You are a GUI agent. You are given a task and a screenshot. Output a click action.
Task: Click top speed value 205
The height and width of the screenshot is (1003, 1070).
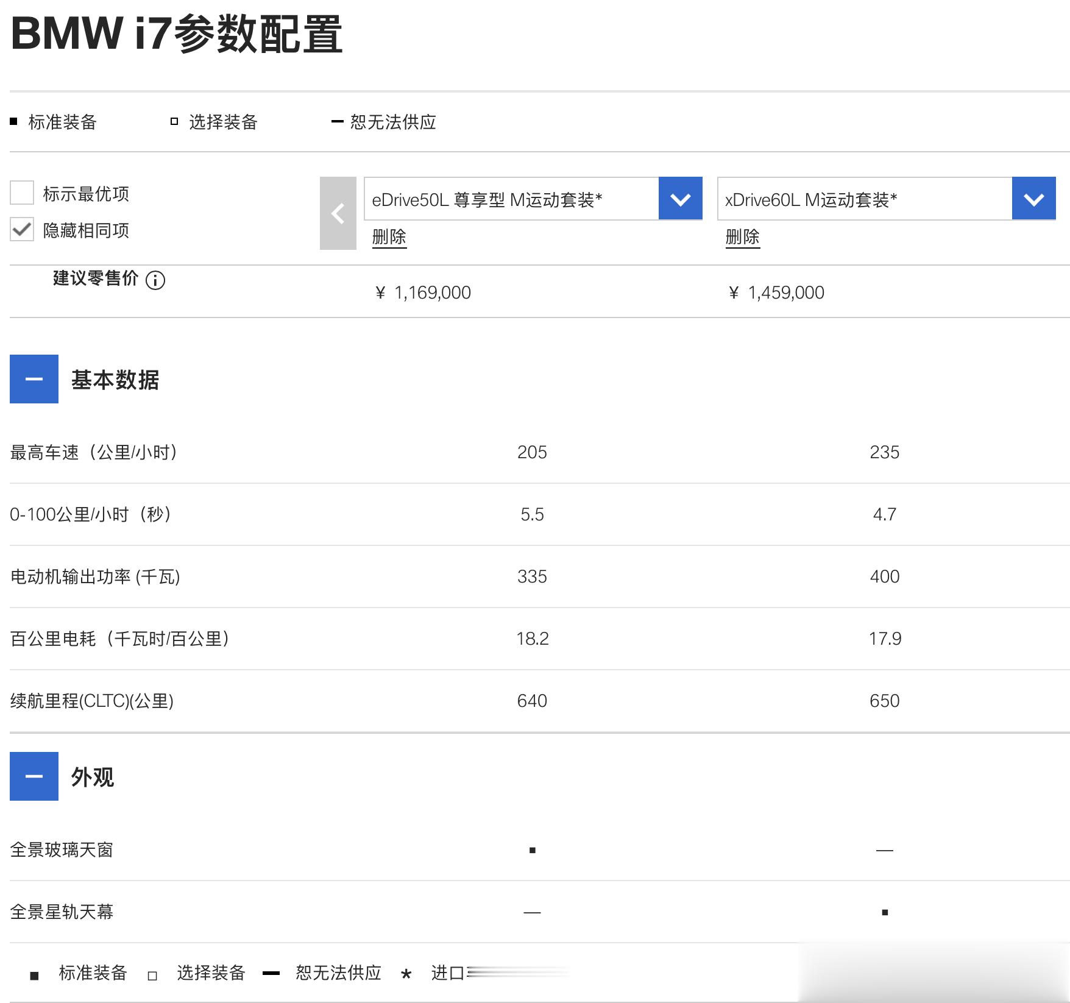coord(532,452)
